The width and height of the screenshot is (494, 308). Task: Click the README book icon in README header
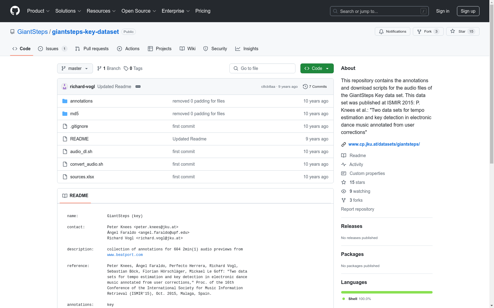(65, 196)
